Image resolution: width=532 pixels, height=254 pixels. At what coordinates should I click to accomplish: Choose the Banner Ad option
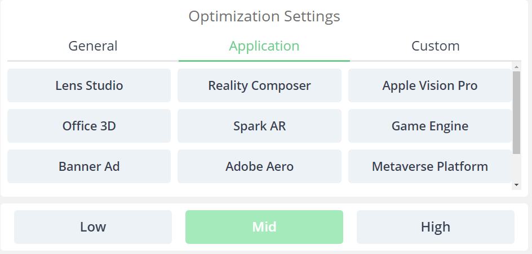pos(89,166)
